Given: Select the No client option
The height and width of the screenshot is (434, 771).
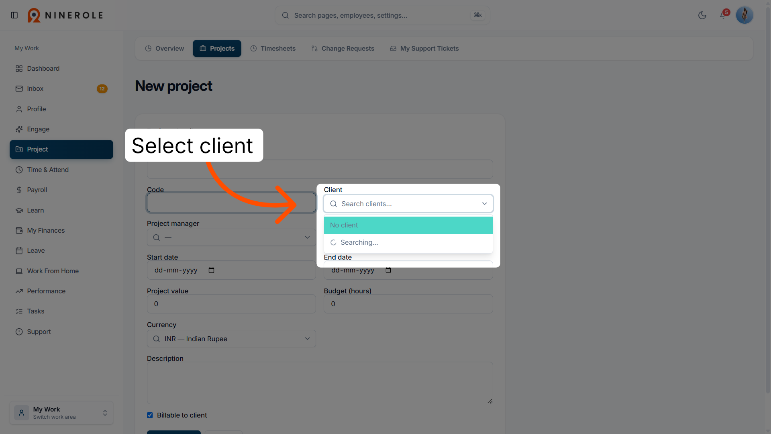Looking at the screenshot, I should point(408,225).
